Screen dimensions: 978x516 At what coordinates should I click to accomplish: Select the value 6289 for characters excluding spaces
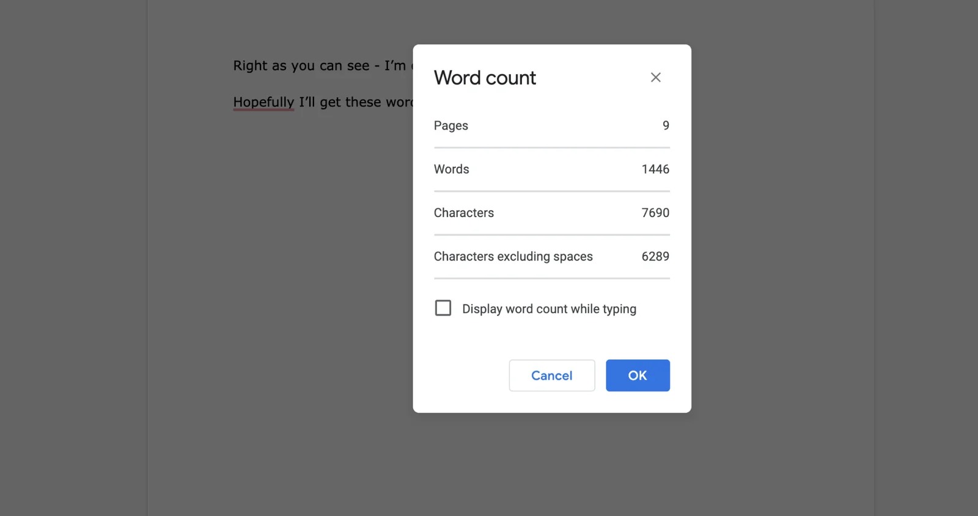655,257
